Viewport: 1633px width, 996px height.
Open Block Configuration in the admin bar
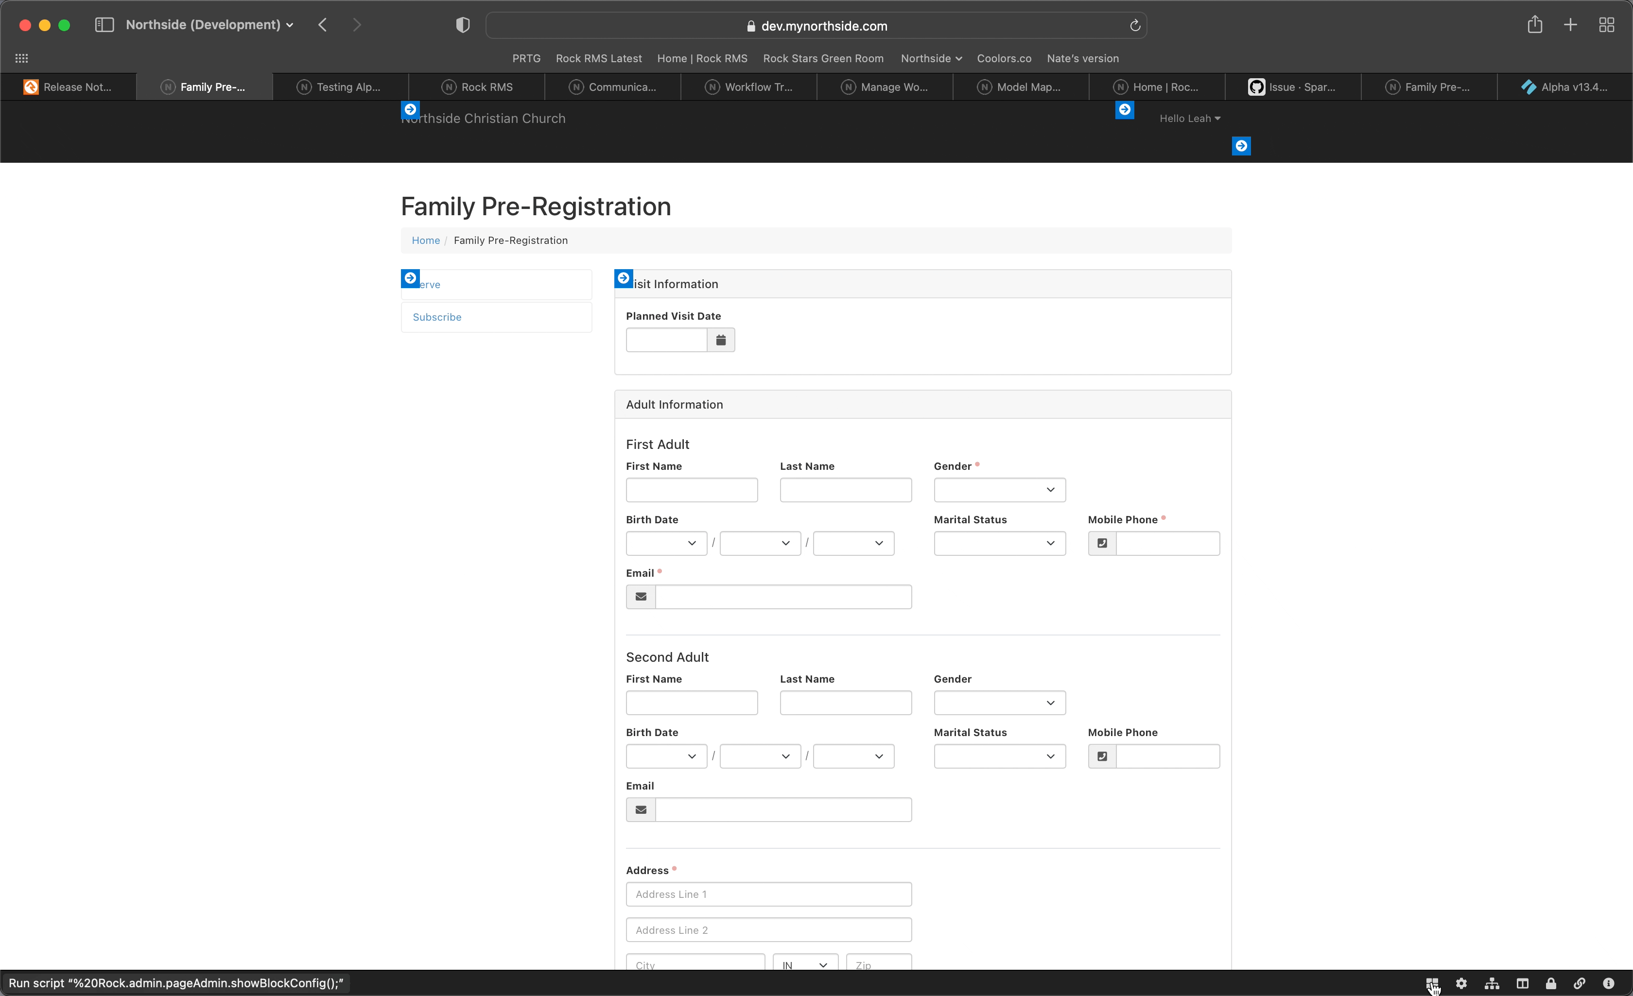pos(1432,983)
